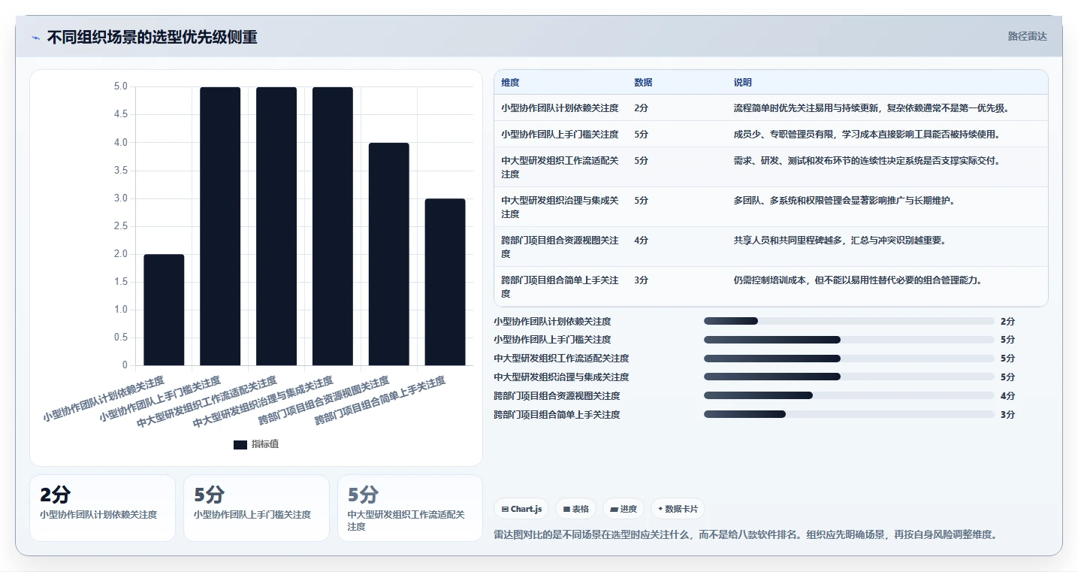Screen dimensions: 1078x572
Task: Click the 4分 value in the table
Action: click(x=641, y=241)
